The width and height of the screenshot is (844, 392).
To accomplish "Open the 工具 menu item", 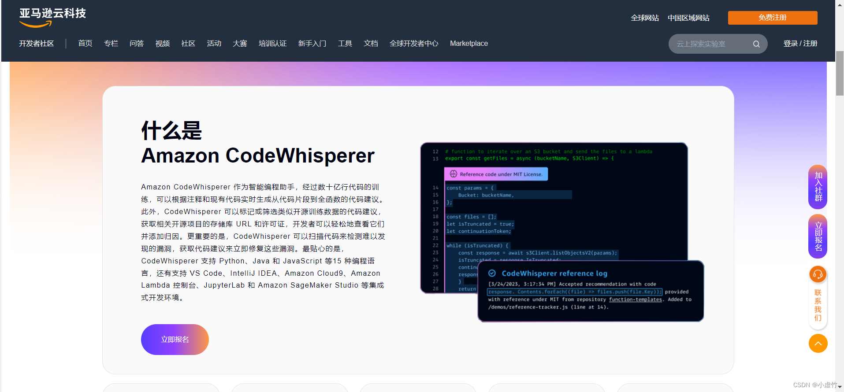I will tap(345, 44).
